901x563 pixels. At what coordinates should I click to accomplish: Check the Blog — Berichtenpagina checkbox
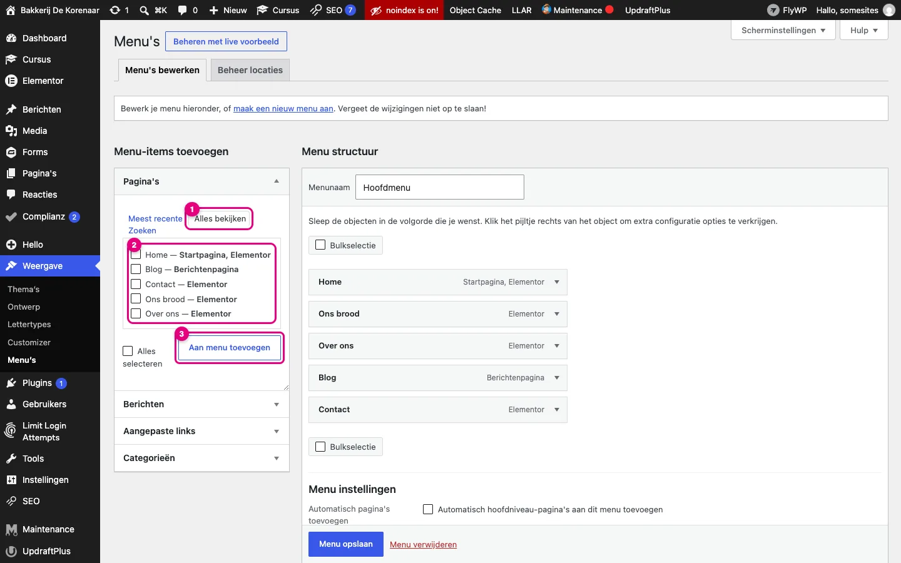point(136,269)
